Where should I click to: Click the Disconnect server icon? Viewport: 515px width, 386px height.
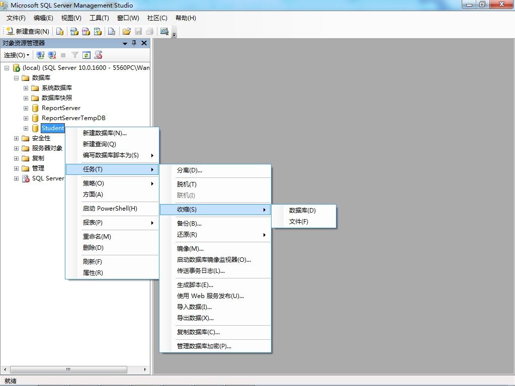pyautogui.click(x=52, y=55)
